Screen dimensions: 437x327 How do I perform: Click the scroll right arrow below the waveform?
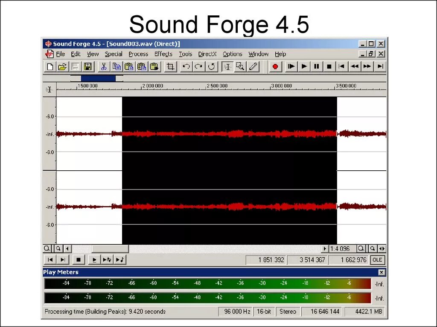coord(325,248)
